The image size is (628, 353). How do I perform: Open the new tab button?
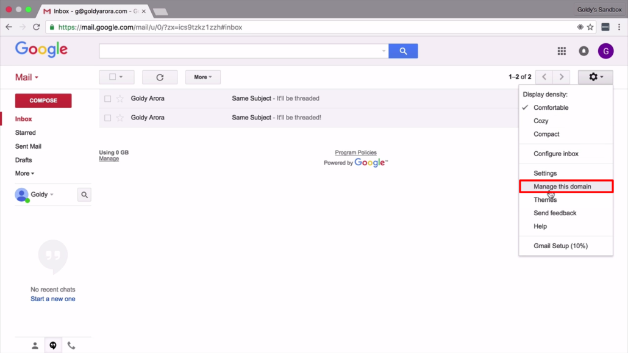tap(160, 12)
